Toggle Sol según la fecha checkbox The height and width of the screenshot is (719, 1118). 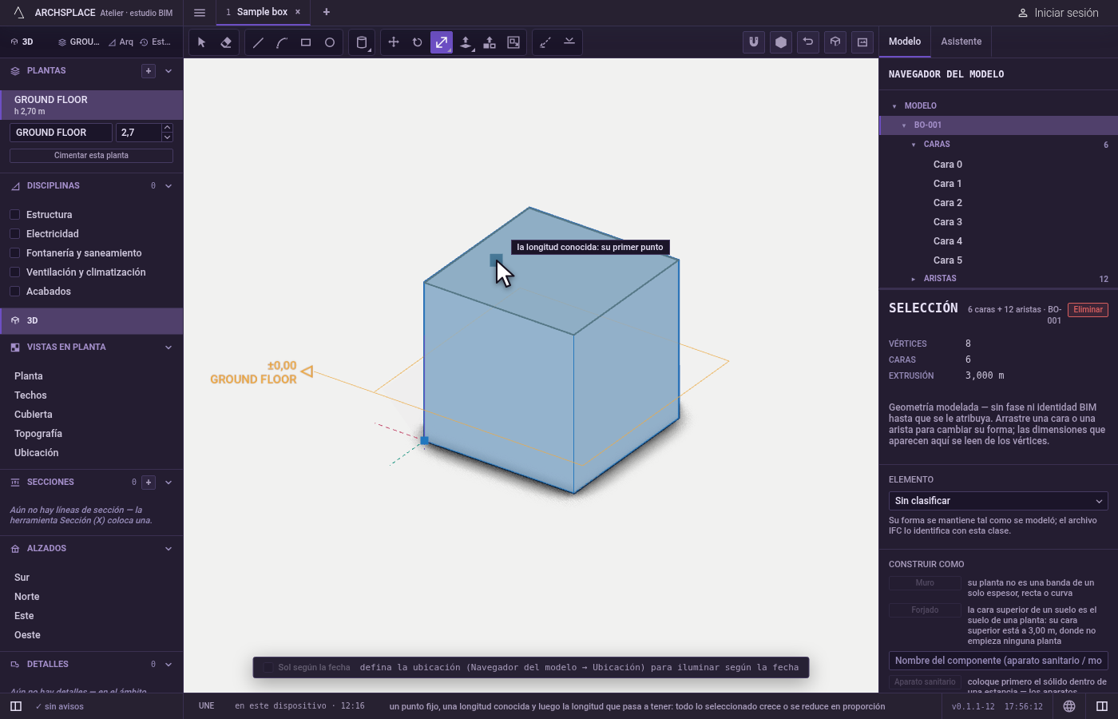point(268,668)
